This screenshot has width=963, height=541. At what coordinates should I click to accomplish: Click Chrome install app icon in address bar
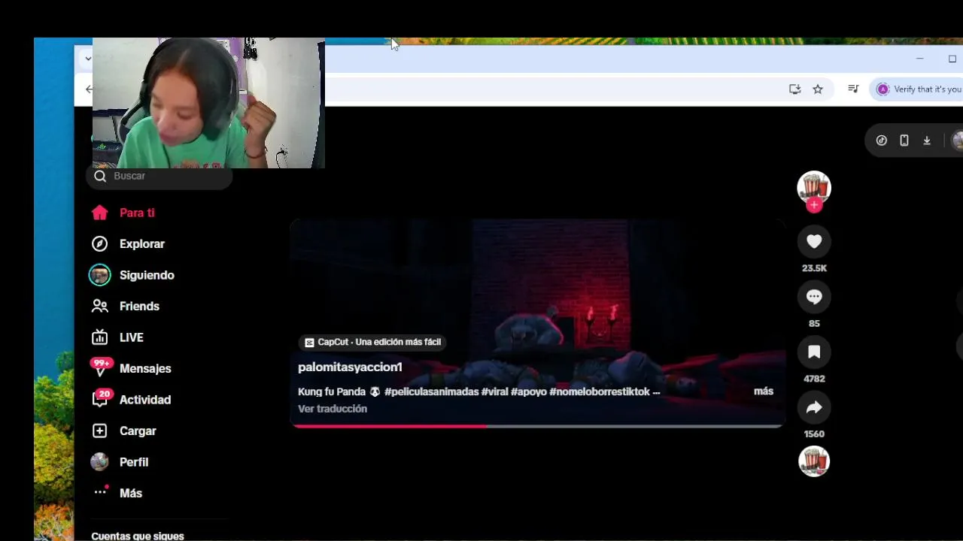[794, 89]
